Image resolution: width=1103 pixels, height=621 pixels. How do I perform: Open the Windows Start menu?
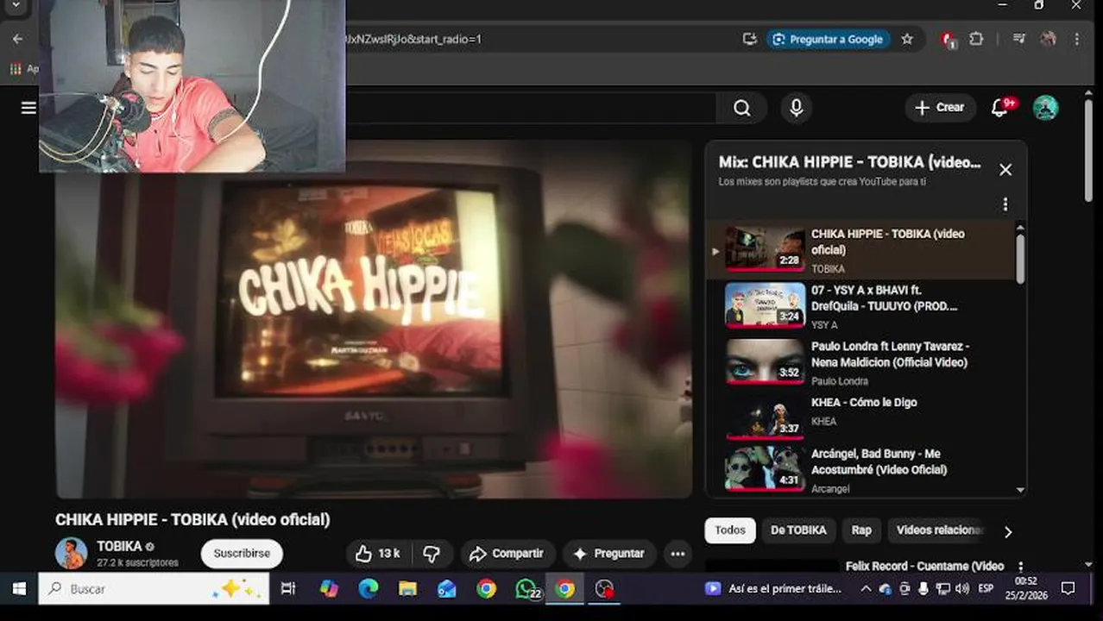(18, 588)
